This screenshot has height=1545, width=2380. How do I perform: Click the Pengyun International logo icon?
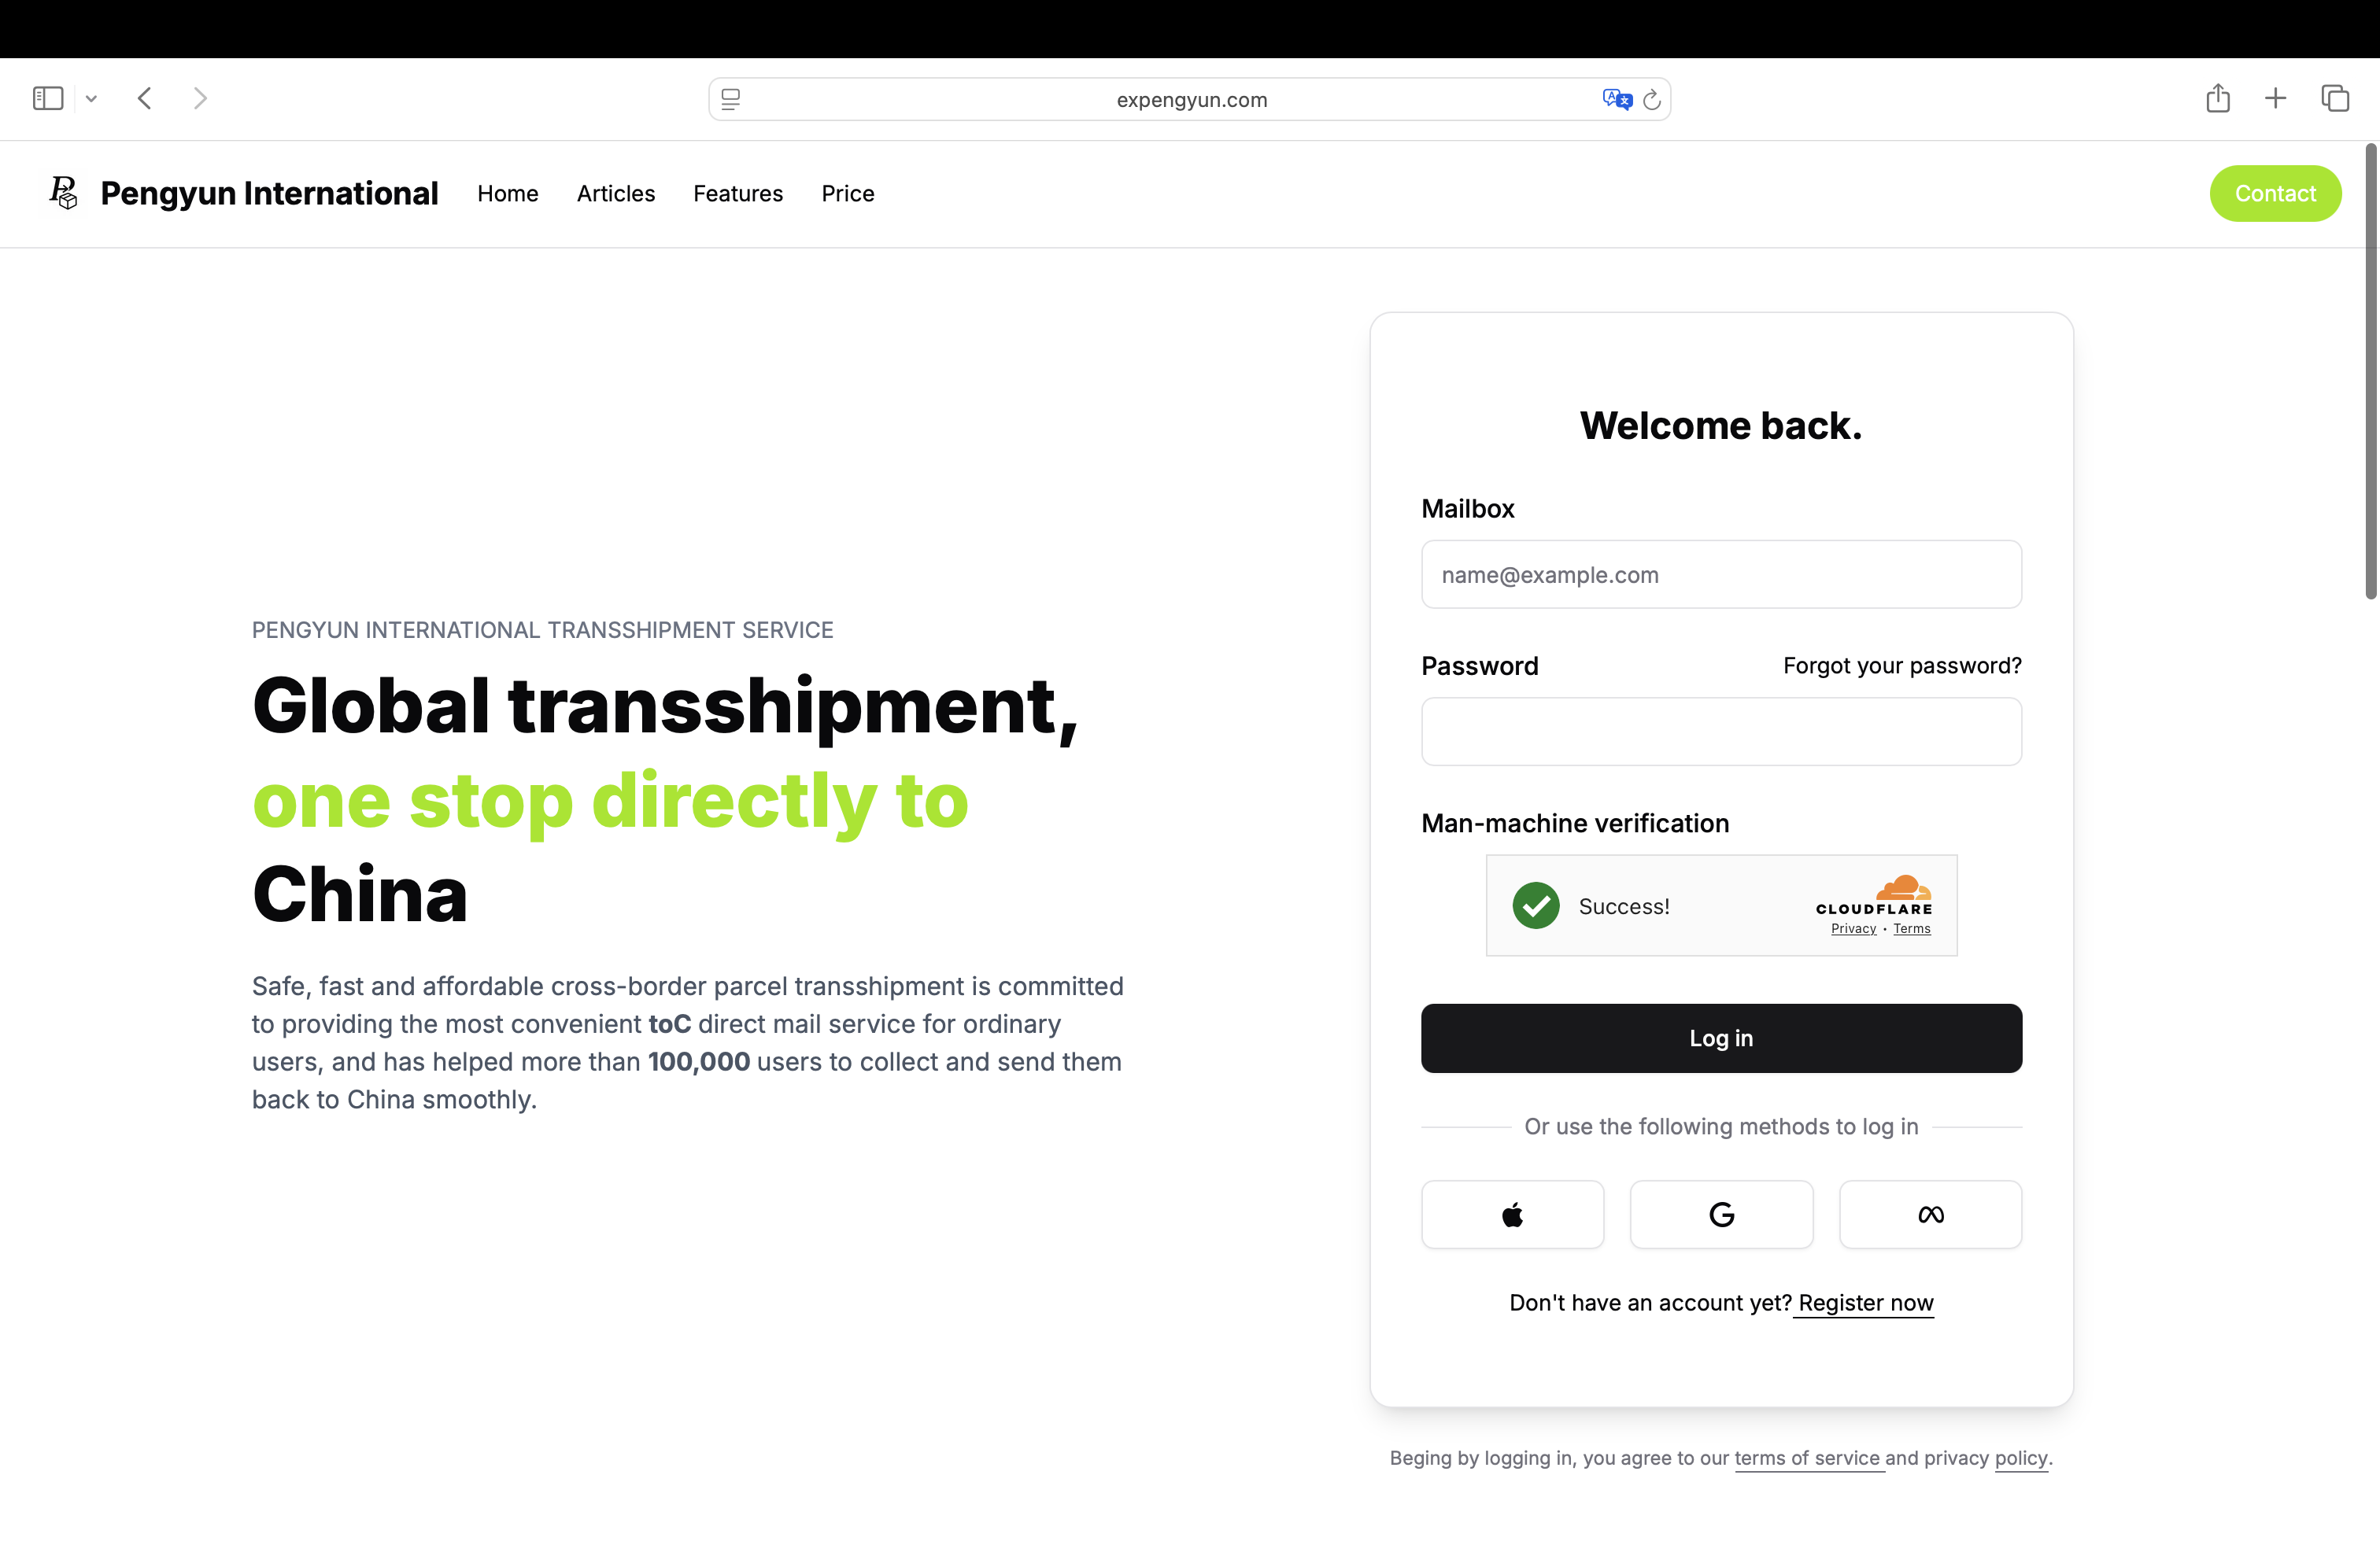point(64,193)
